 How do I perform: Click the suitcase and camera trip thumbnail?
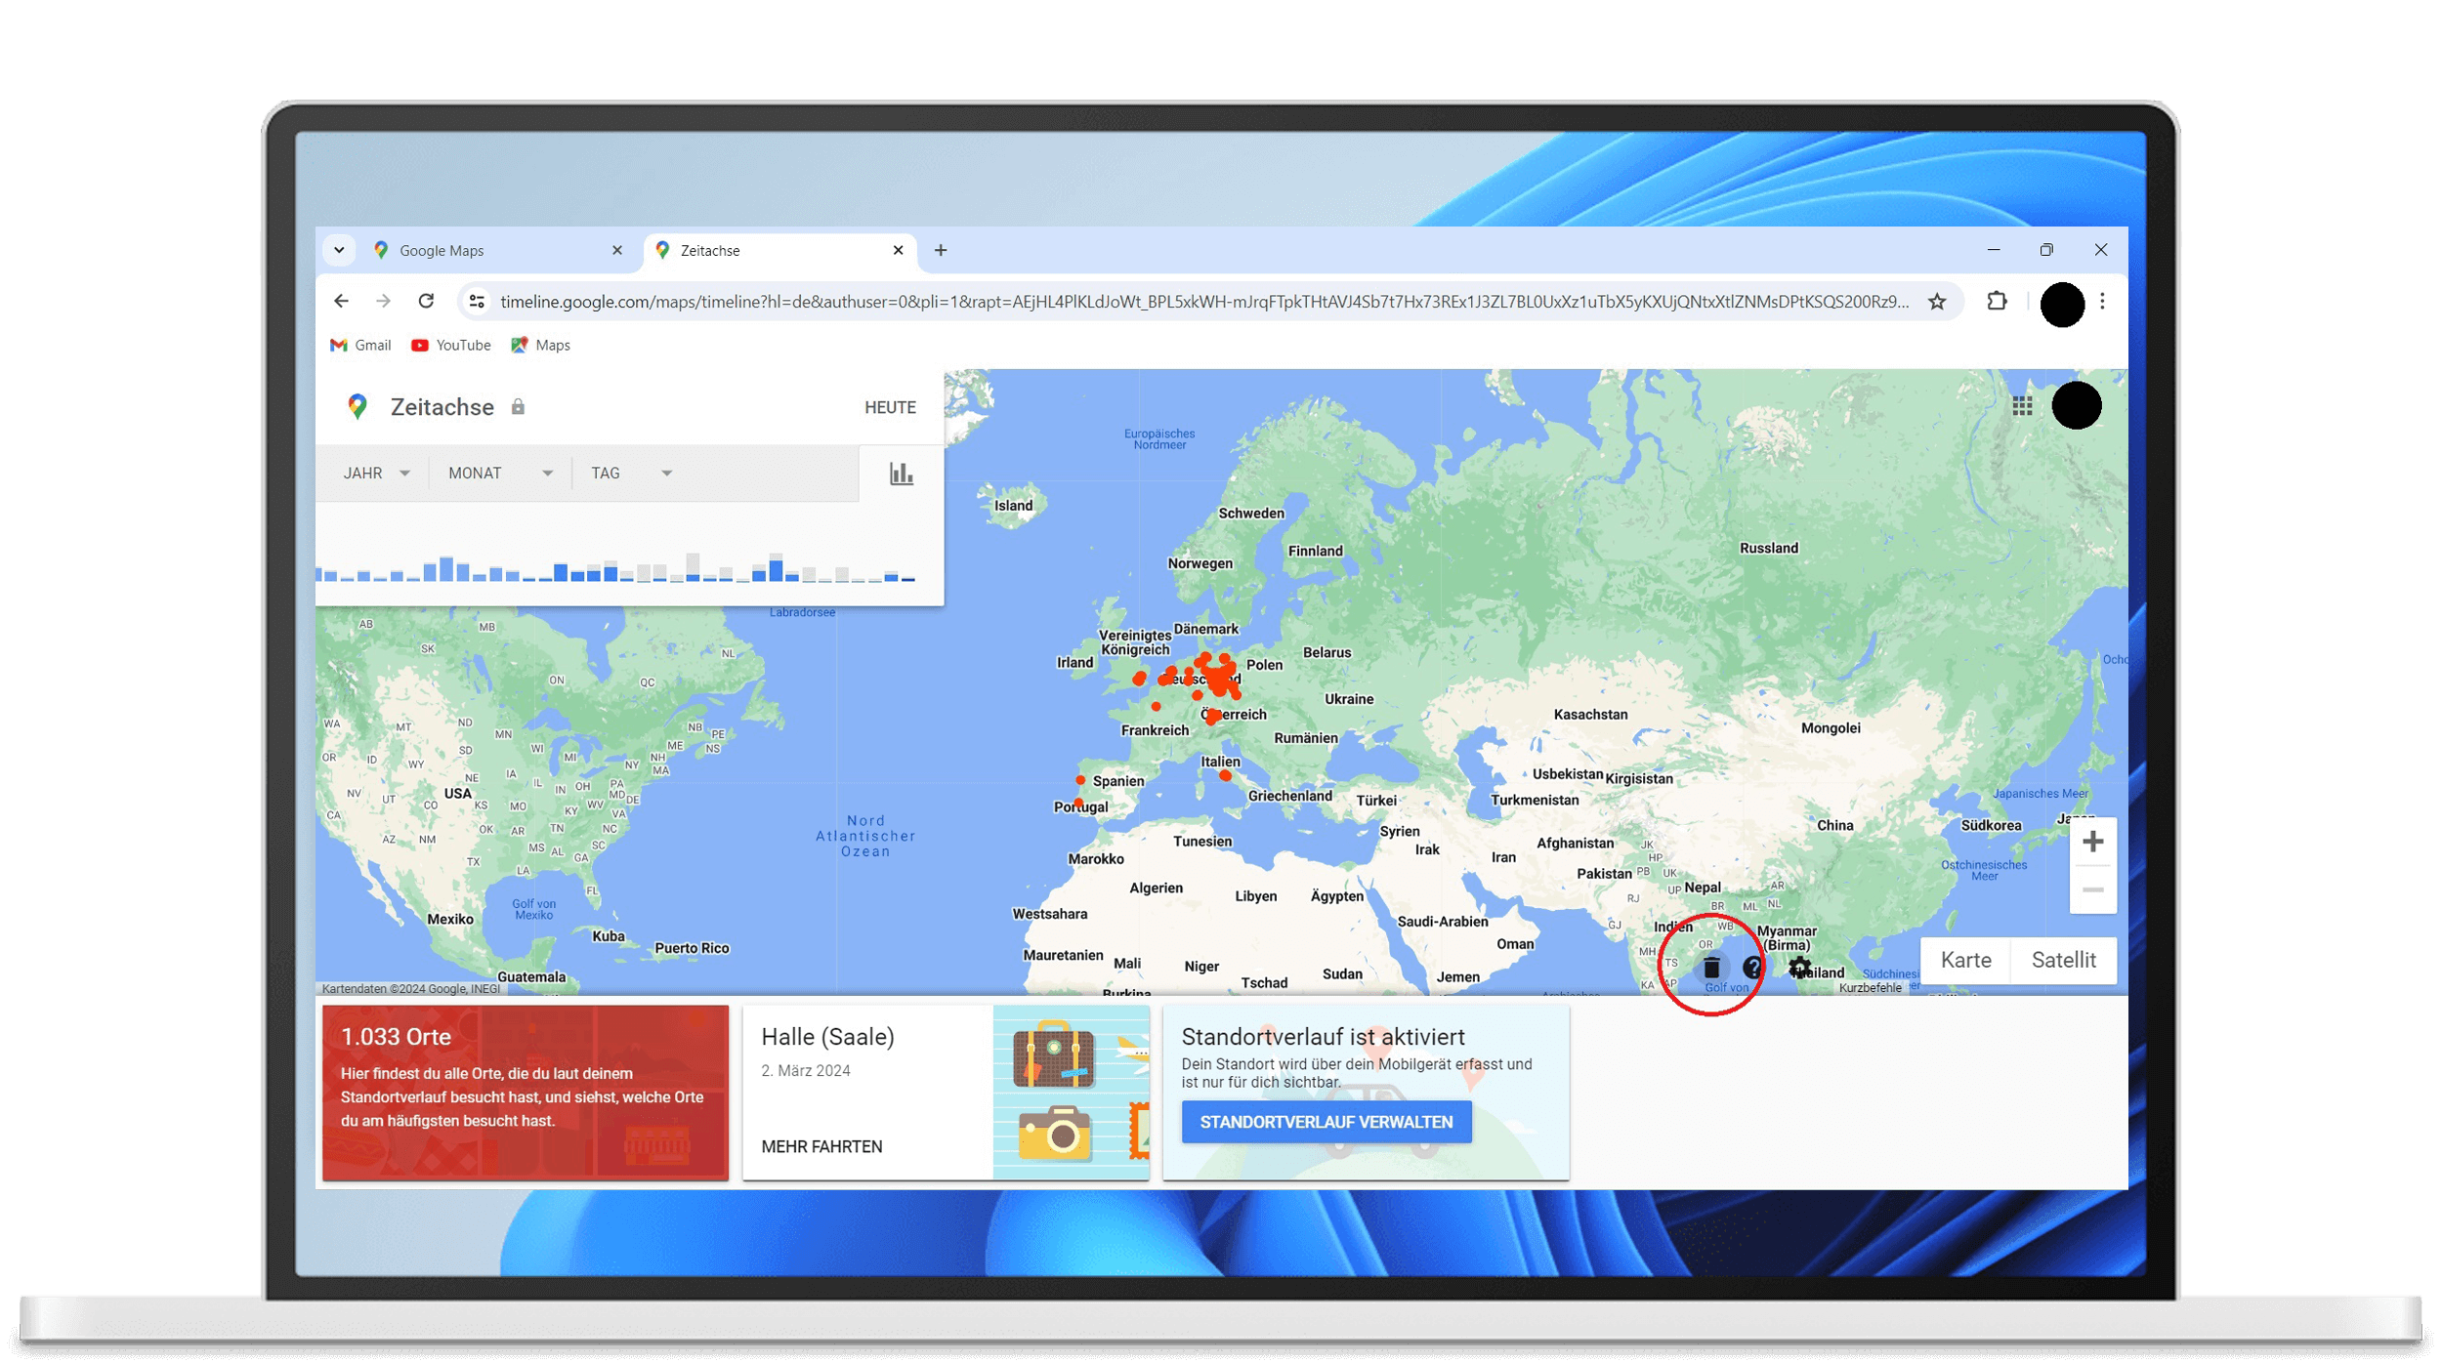pyautogui.click(x=1072, y=1093)
